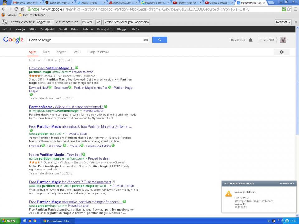The height and width of the screenshot is (224, 299).
Task: Open Zemljevidi in the Google bar
Action: click(x=47, y=29)
